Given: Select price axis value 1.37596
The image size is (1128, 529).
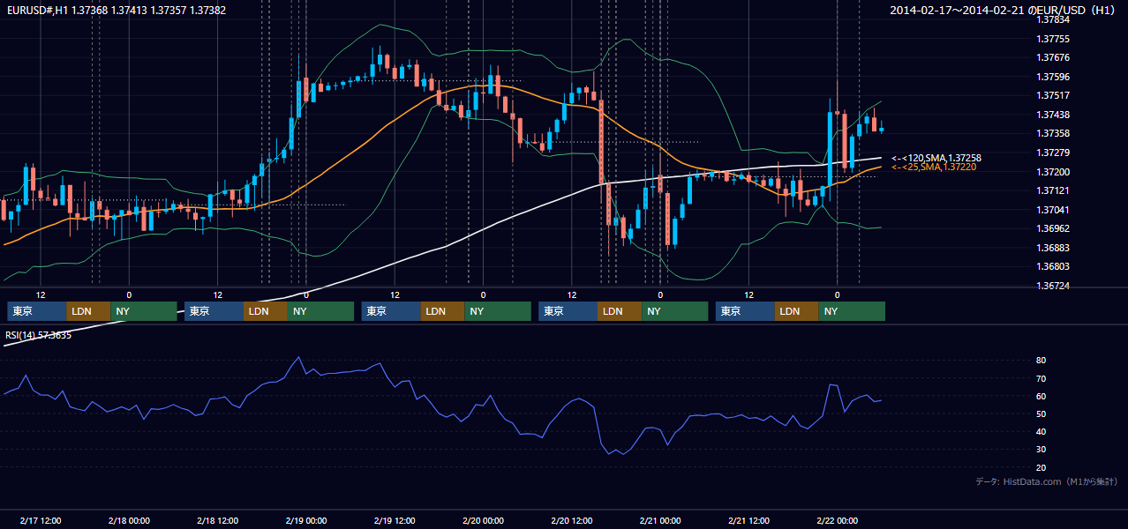Looking at the screenshot, I should coord(1052,77).
